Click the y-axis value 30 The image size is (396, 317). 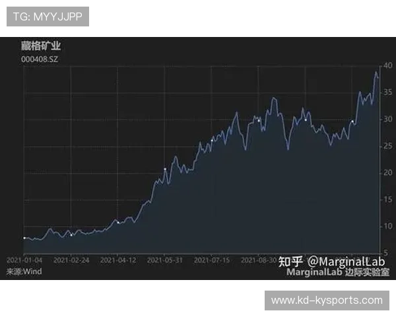387,119
